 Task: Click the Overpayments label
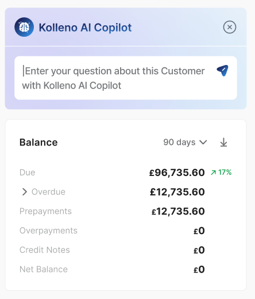[48, 231]
